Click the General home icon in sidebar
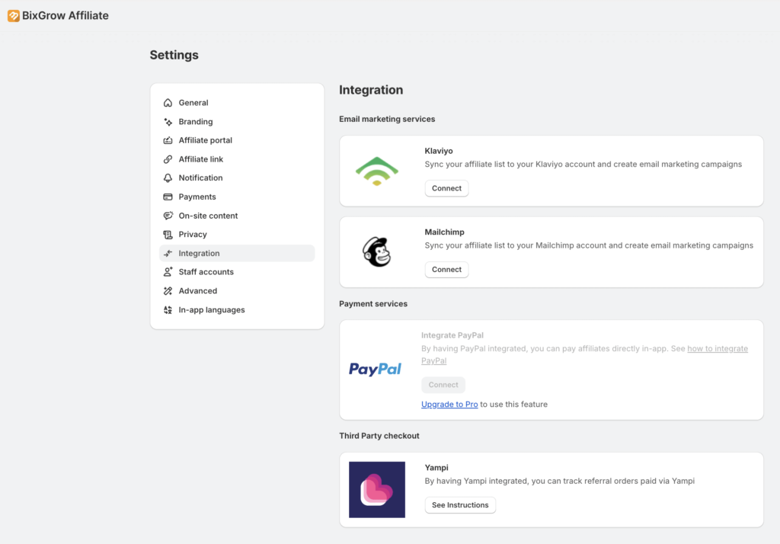 tap(168, 103)
